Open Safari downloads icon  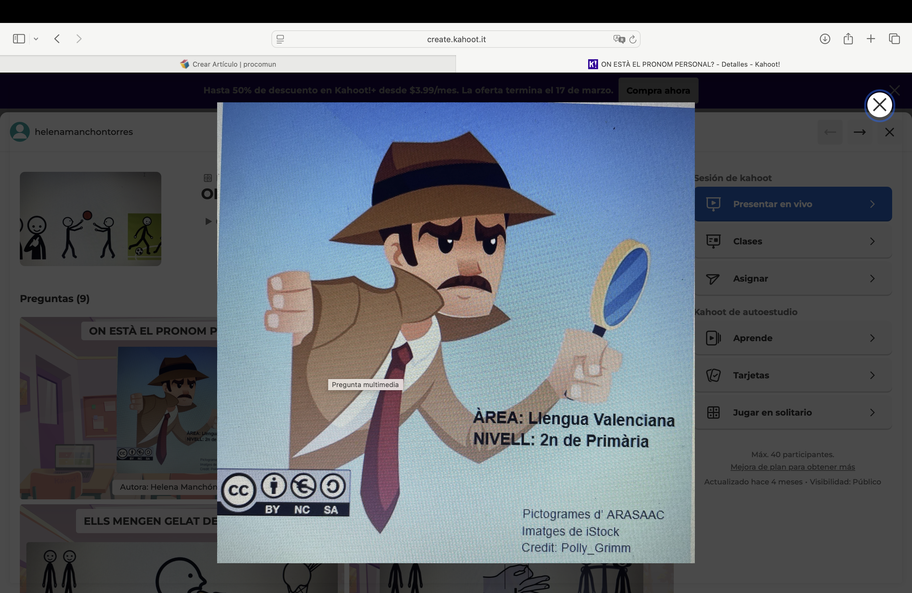(825, 39)
